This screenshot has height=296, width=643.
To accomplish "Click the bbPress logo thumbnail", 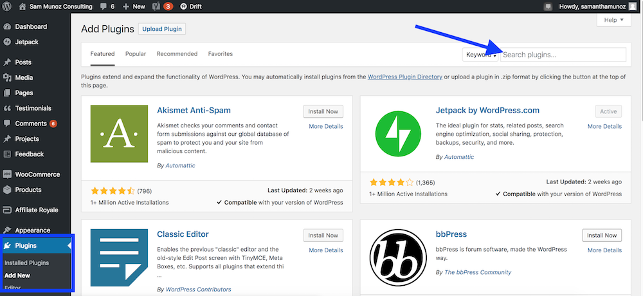I will (395, 257).
